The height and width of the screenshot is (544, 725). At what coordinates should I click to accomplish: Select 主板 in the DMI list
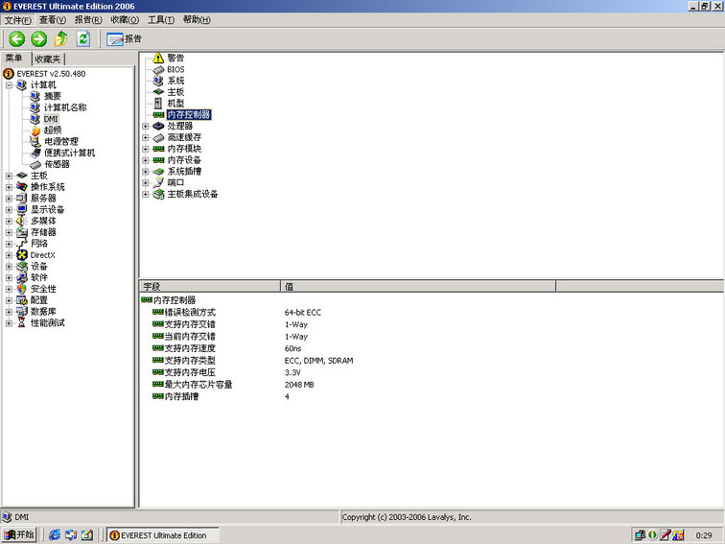[x=175, y=92]
